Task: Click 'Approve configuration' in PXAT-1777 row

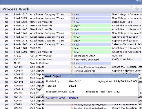Action: pyautogui.click(x=125, y=37)
